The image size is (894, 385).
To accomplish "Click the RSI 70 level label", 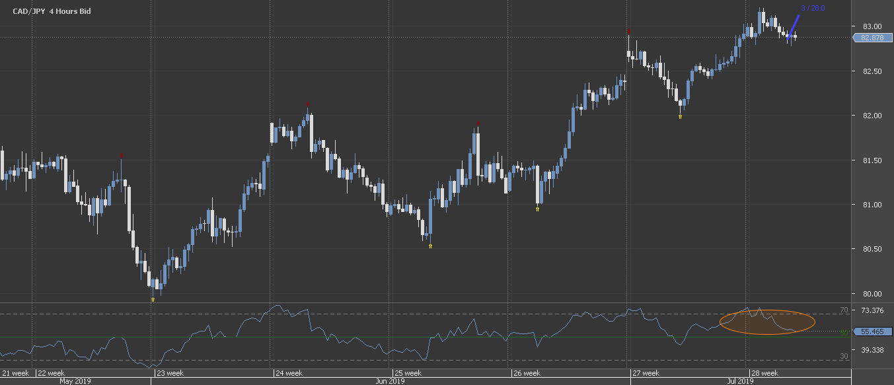I will (844, 310).
